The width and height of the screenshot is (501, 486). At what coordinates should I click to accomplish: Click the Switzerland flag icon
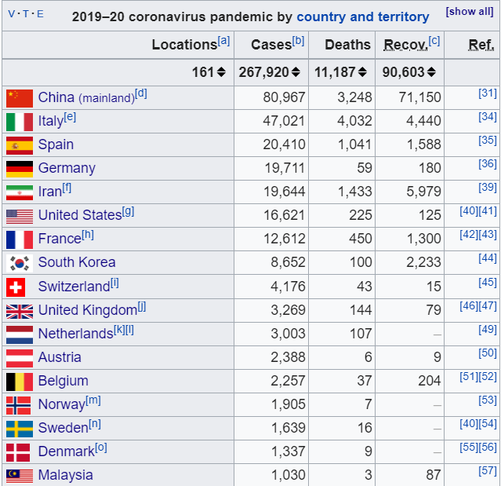pos(16,287)
